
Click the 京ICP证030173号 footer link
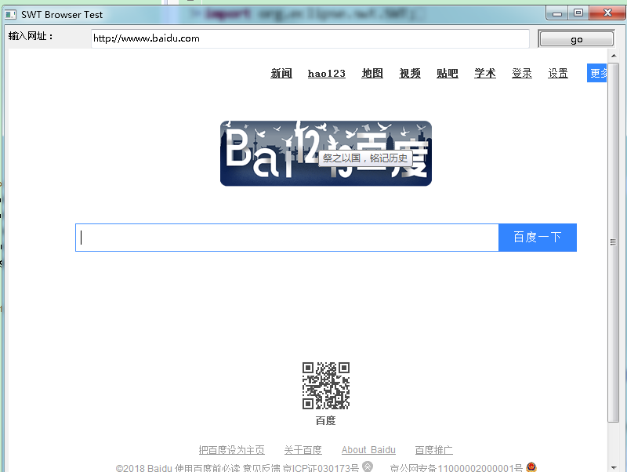point(321,468)
